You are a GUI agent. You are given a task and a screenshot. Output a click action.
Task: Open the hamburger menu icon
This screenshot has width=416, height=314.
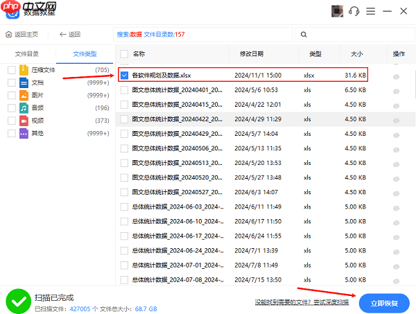[x=371, y=11]
